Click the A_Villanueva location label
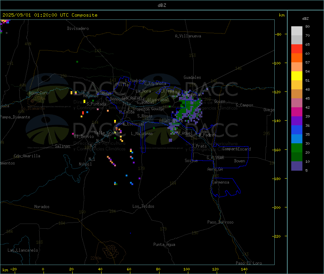 [x=188, y=36]
